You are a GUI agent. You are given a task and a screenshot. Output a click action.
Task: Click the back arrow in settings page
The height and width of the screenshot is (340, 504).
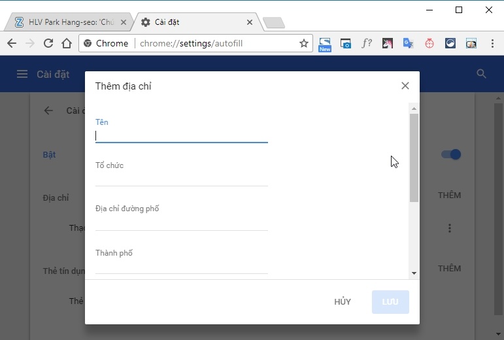[x=48, y=110]
